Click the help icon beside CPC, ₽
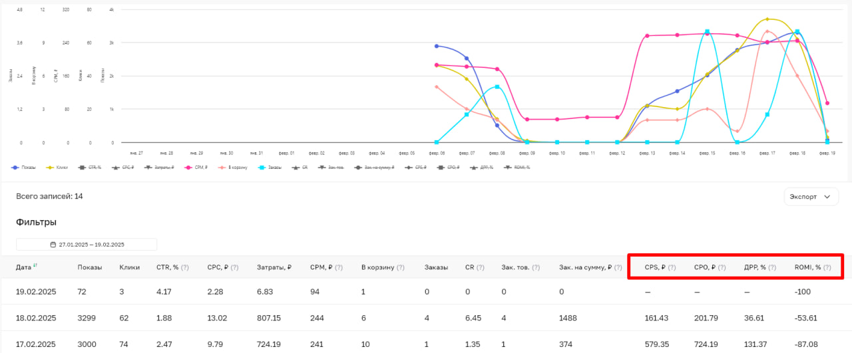 tap(234, 268)
